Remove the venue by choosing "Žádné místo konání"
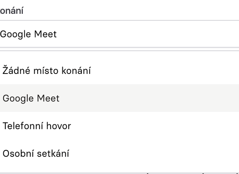Screen dimensions: 239x174 (x=47, y=71)
